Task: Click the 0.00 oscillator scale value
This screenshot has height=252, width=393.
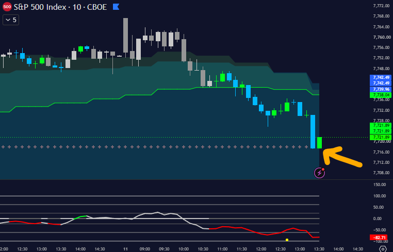Action: coord(378,219)
